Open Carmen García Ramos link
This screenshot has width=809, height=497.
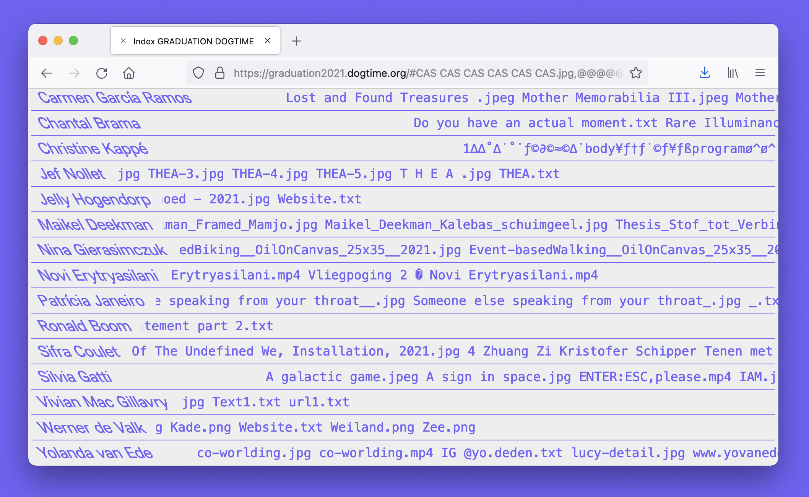[x=115, y=98]
